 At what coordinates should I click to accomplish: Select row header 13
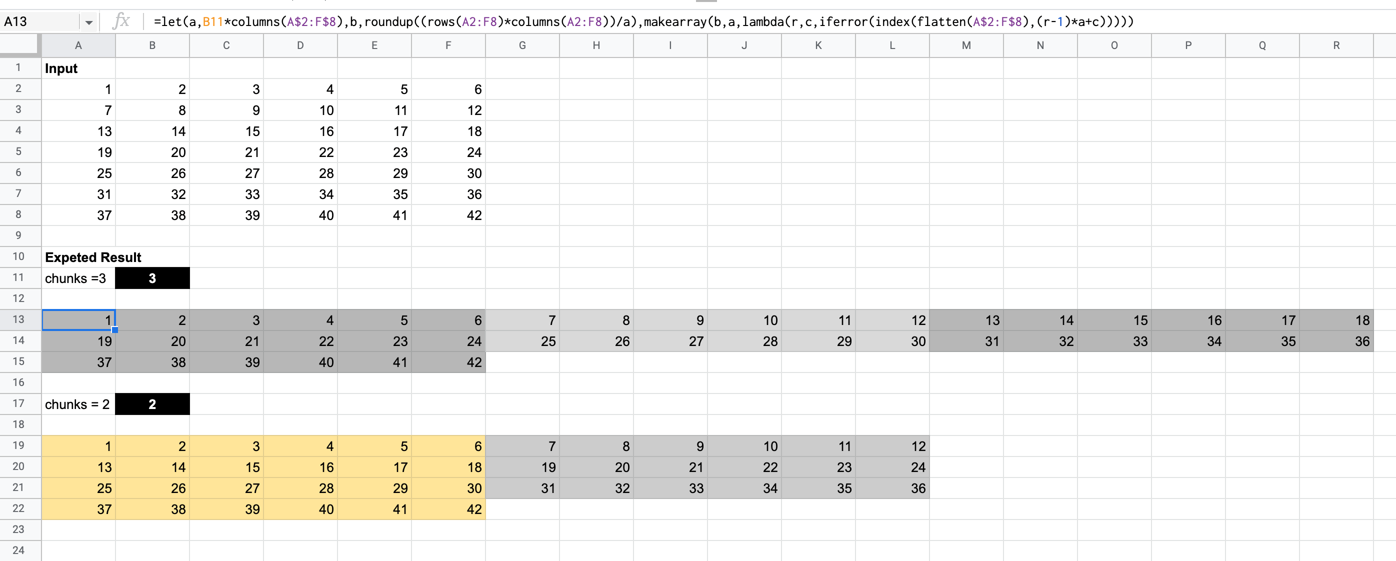pos(19,319)
